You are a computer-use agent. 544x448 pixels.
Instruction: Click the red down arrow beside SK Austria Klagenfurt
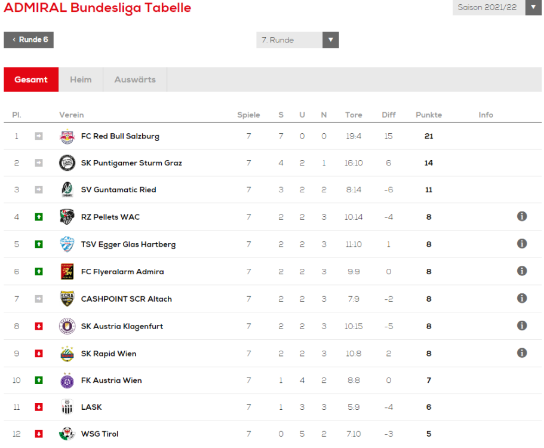coord(39,326)
